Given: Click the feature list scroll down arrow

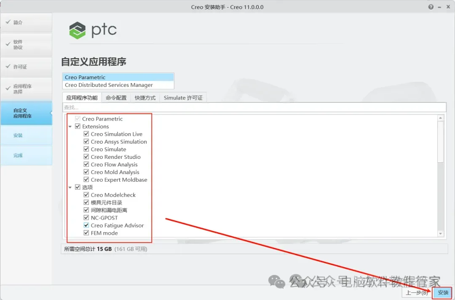Looking at the screenshot, I should point(441,233).
